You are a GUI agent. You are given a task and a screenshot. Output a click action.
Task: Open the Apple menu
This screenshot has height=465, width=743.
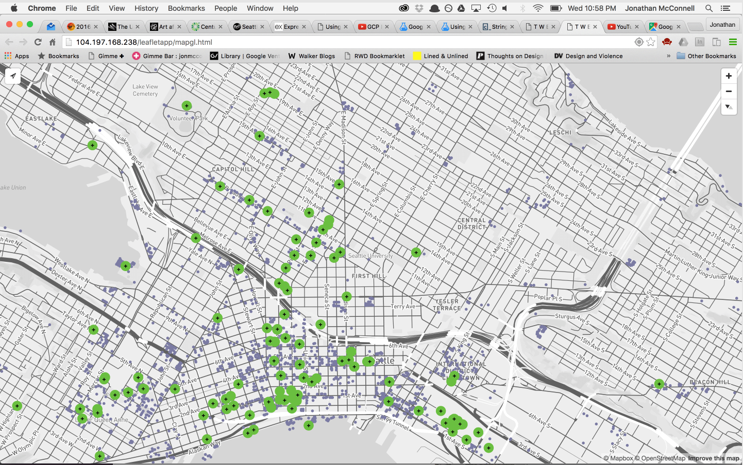tap(14, 8)
